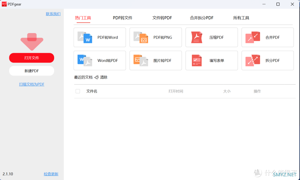
Task: Click the 文件名 column header
Action: (x=92, y=91)
